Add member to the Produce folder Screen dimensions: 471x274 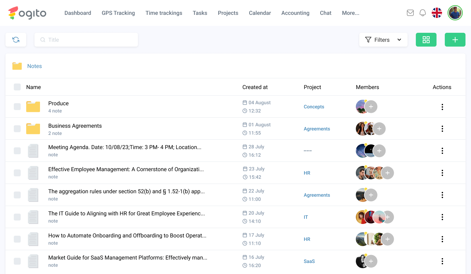click(371, 107)
